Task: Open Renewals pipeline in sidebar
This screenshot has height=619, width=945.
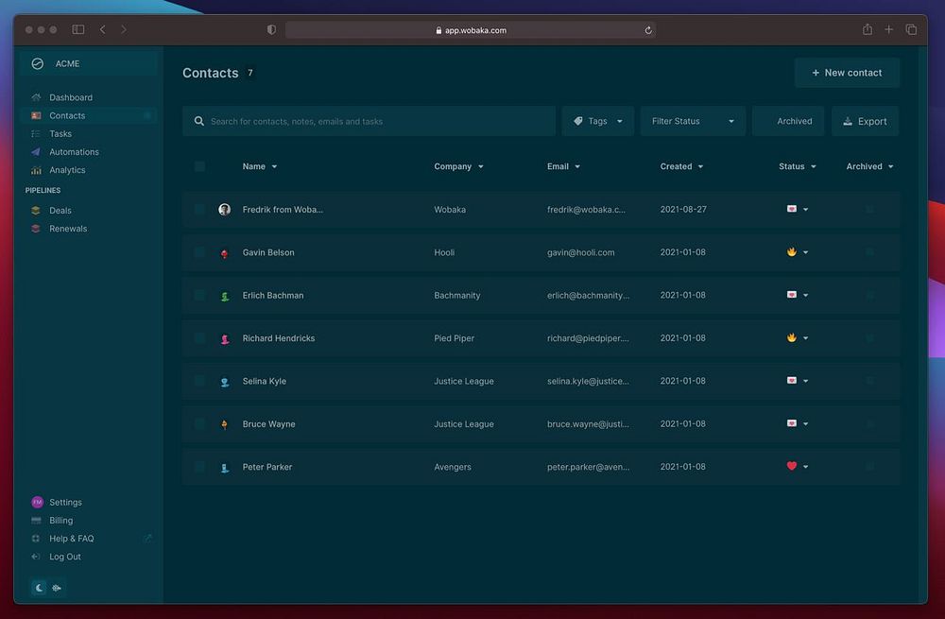Action: [x=68, y=229]
